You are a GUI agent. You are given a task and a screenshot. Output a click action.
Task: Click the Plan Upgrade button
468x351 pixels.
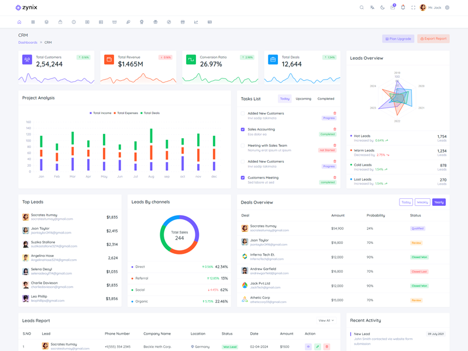point(398,39)
